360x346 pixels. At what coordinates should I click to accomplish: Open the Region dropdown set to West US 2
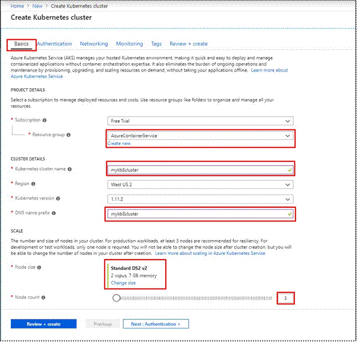200,185
